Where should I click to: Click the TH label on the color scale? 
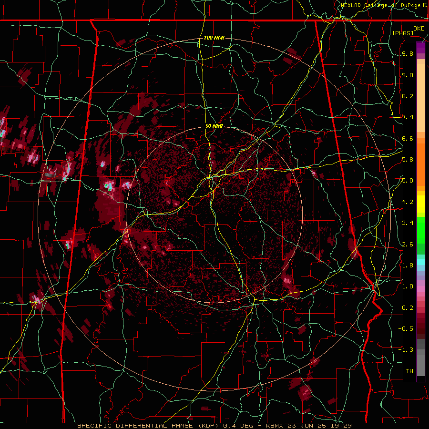pyautogui.click(x=409, y=371)
